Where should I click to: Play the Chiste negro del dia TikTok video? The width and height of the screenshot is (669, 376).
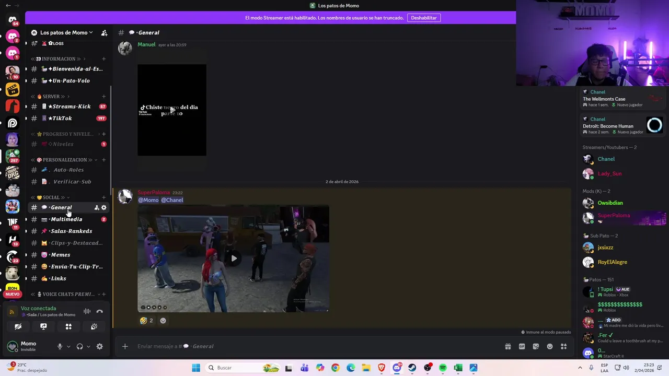point(172,110)
